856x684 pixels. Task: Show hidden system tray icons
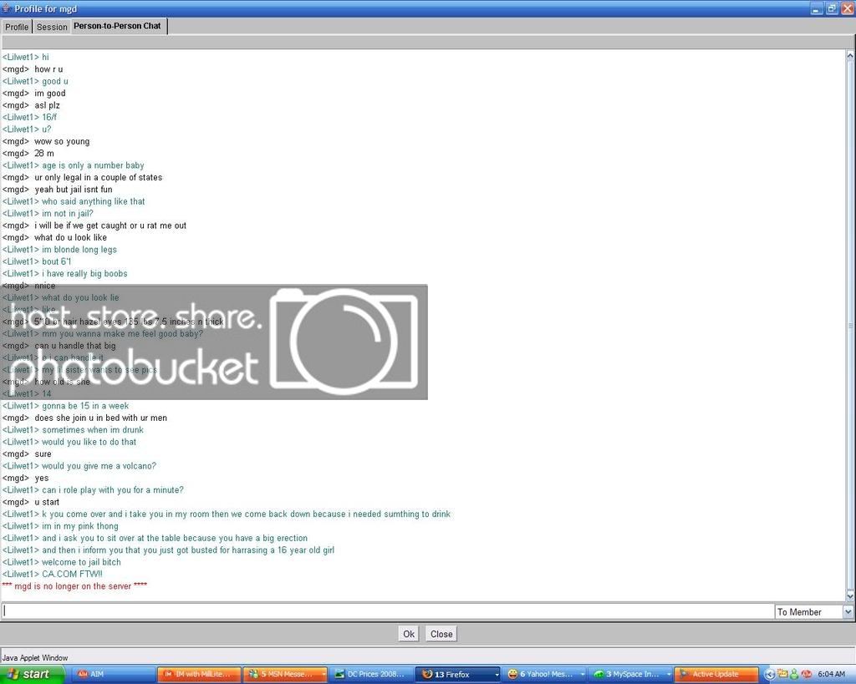coord(769,675)
